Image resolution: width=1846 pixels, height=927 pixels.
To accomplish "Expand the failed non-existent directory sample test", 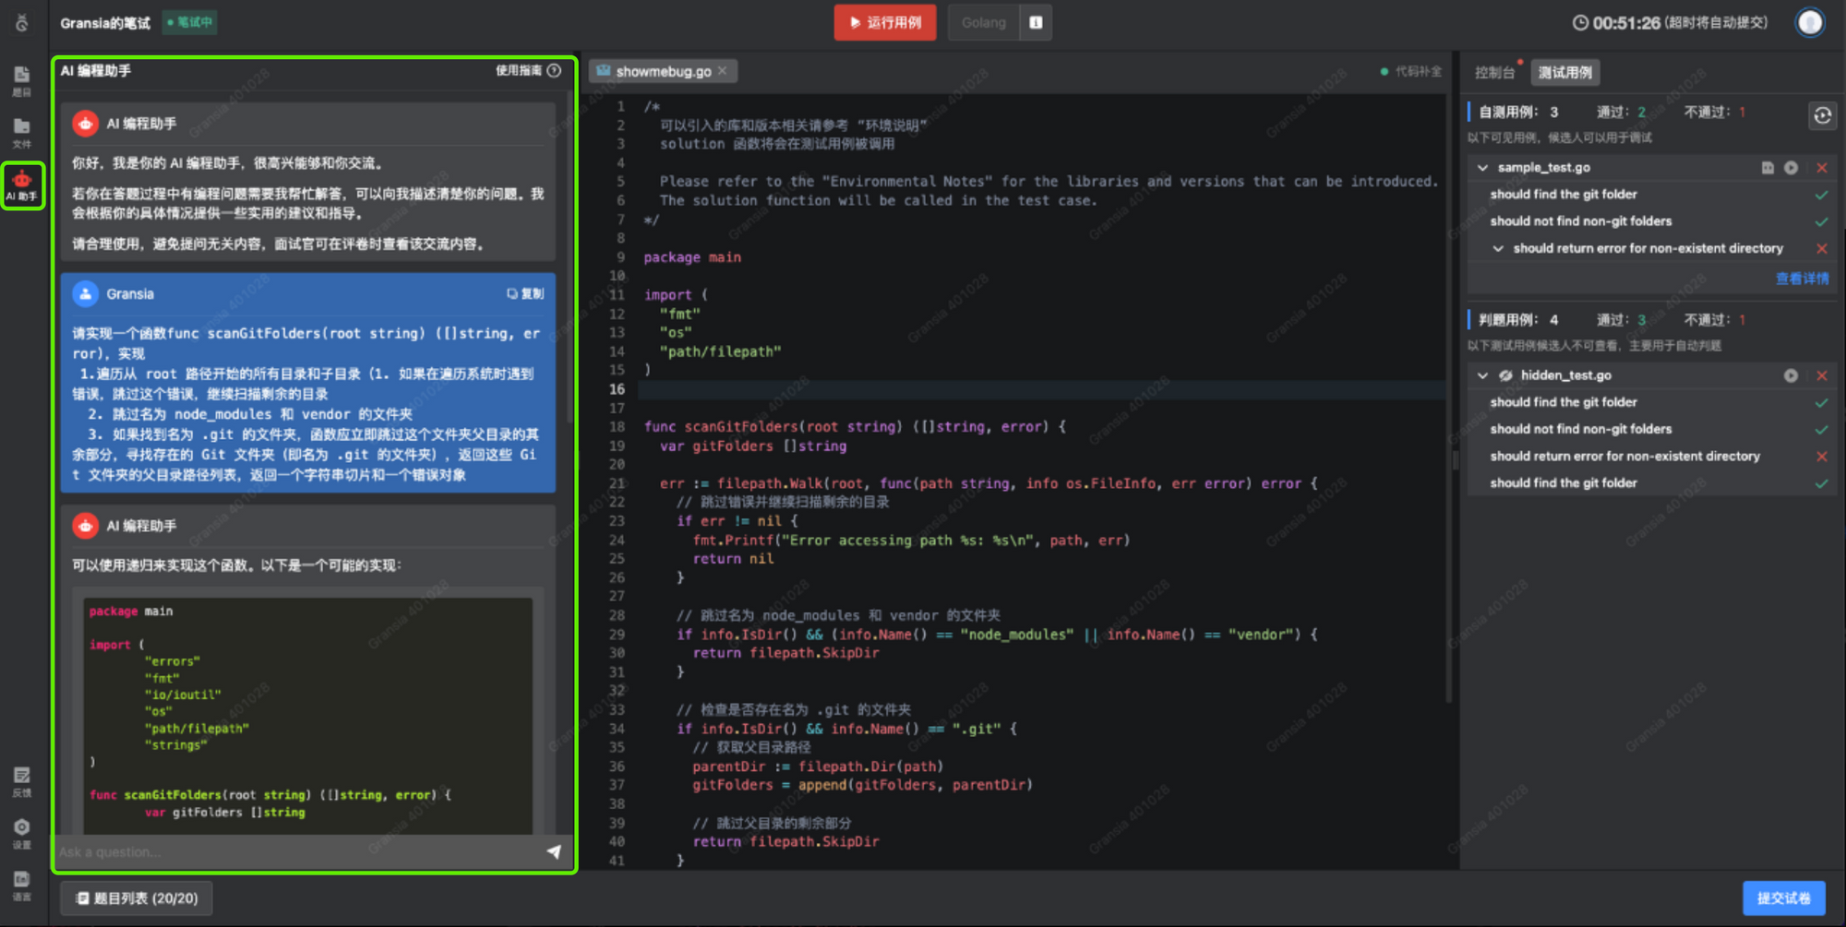I will click(1498, 248).
